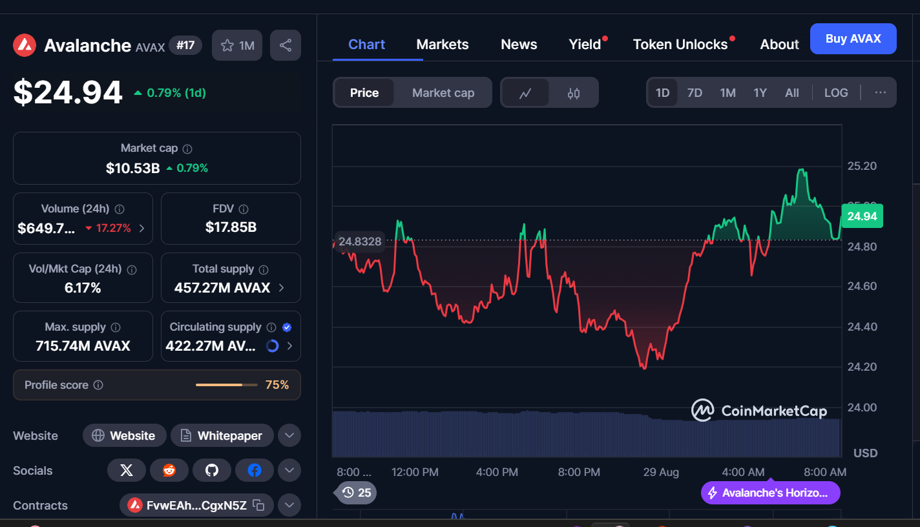Click the 6.17% Vol/Mkt Cap value
Image resolution: width=920 pixels, height=527 pixels.
pos(83,287)
